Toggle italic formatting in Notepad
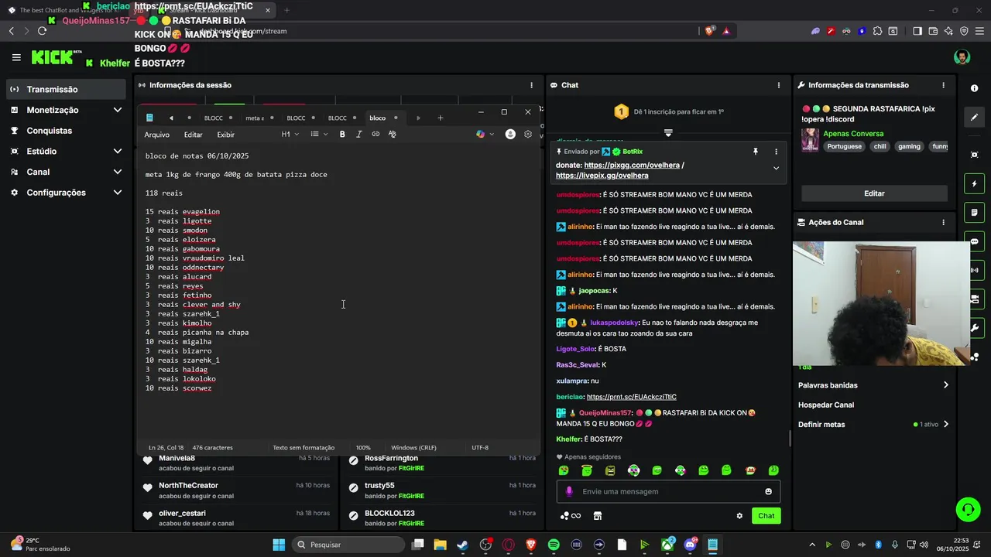 359,135
